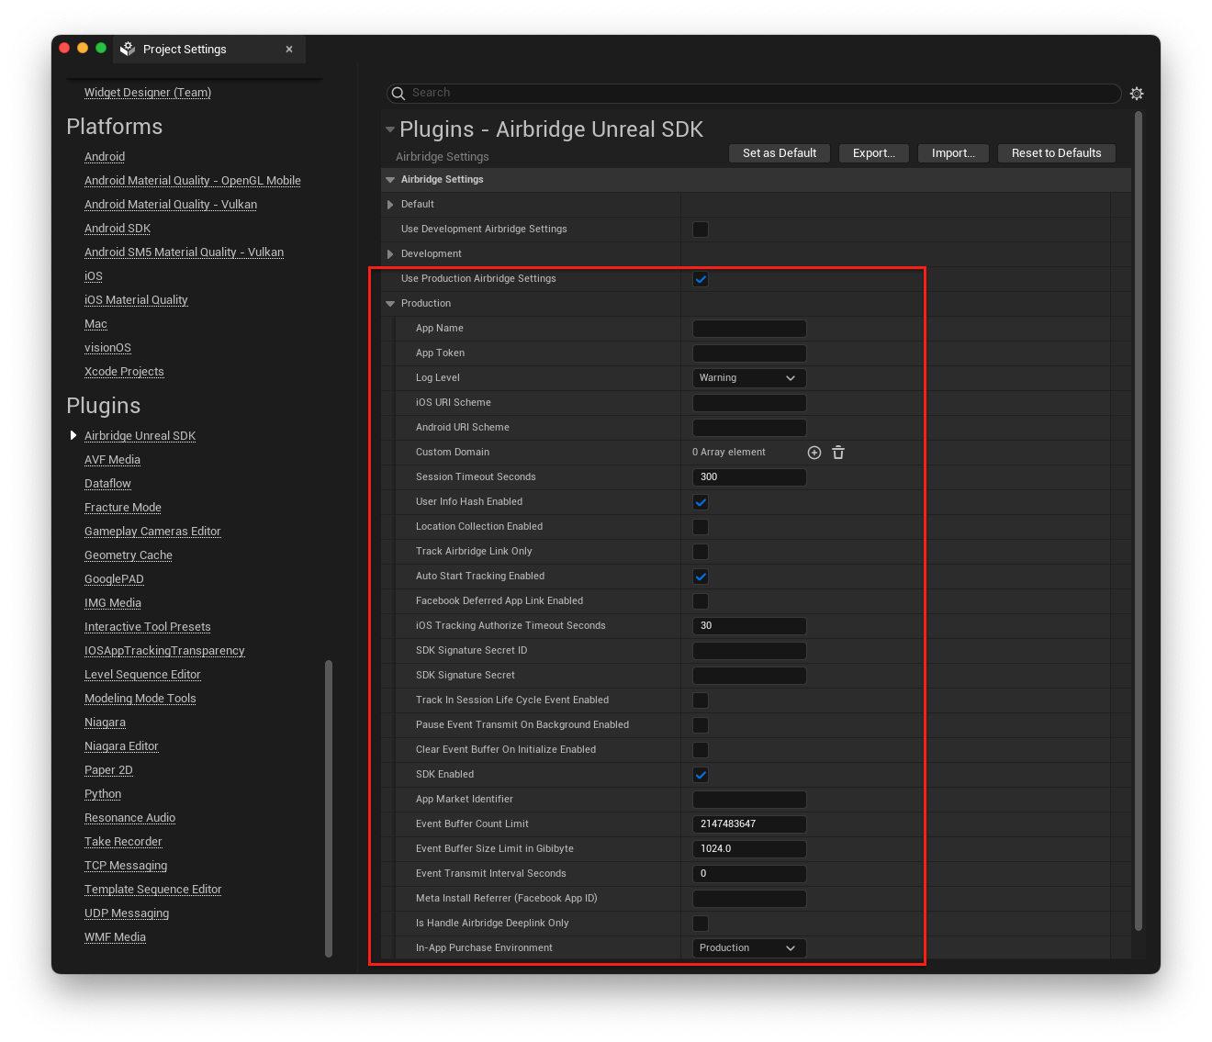Screen dimensions: 1212x1042
Task: Enable Track In Session Life Cycle Event
Action: tap(701, 700)
